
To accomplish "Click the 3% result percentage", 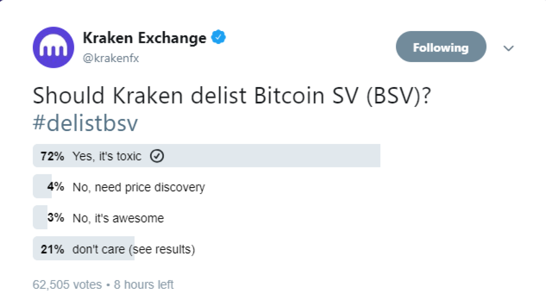I will 56,217.
